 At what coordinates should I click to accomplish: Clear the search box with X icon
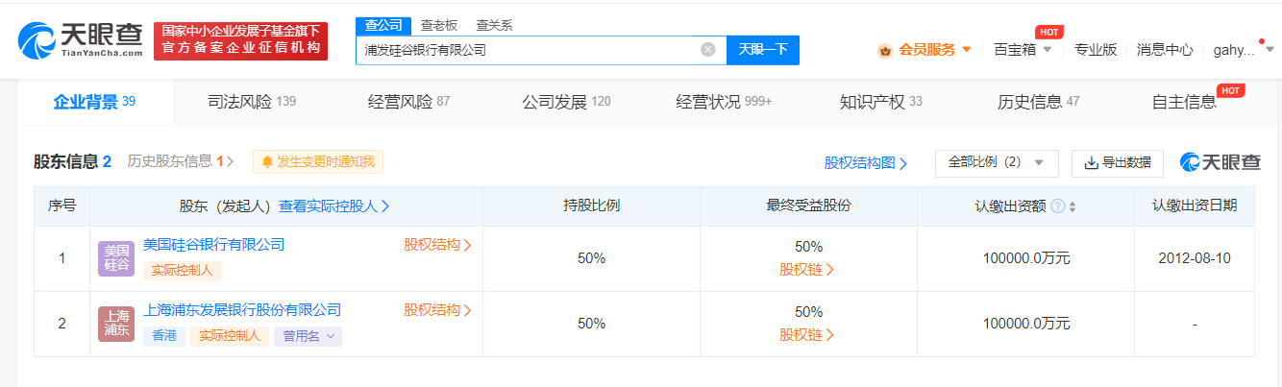coord(708,50)
